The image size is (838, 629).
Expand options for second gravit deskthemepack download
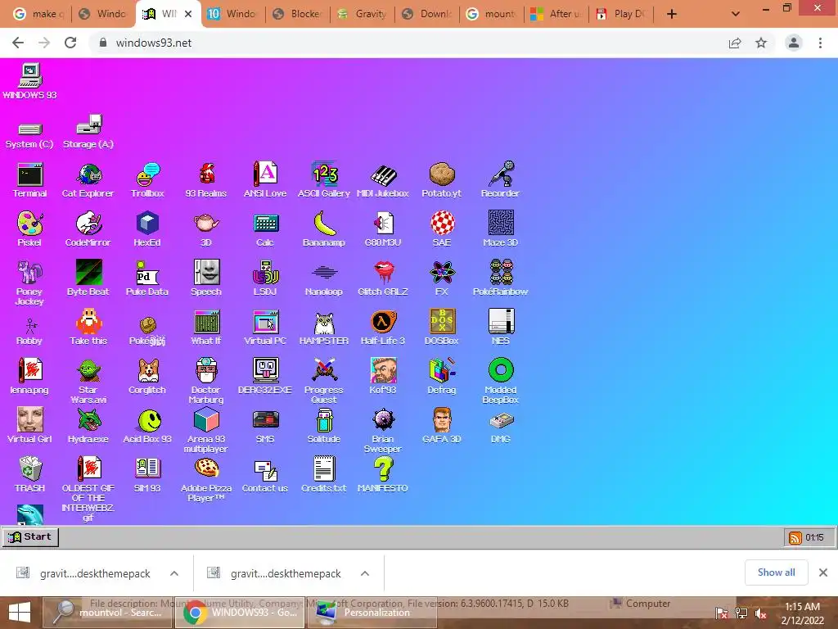click(x=365, y=573)
